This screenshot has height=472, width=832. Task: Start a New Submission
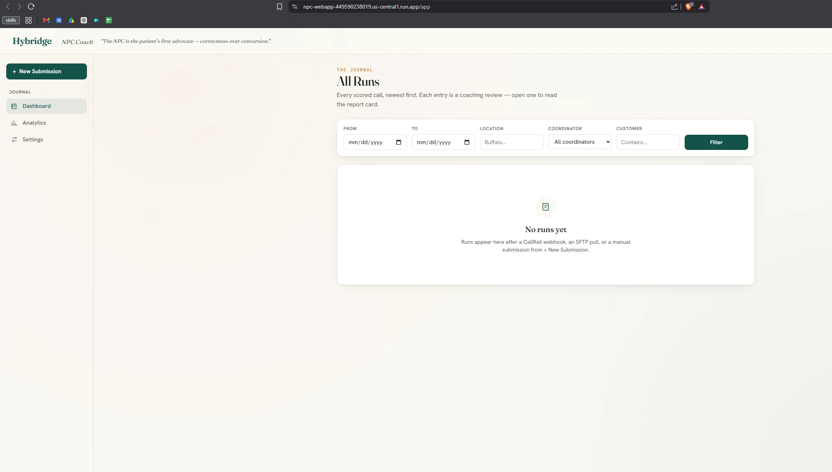[x=46, y=71]
